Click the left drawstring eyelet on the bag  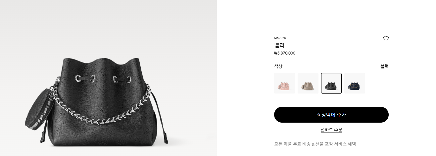pyautogui.click(x=78, y=78)
